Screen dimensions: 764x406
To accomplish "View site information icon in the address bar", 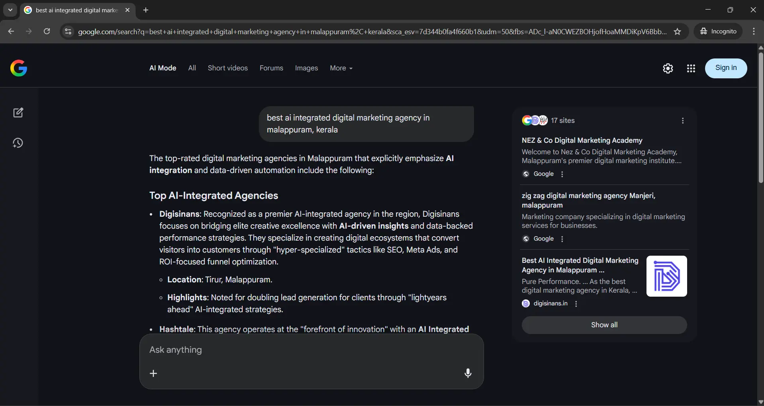I will (68, 32).
